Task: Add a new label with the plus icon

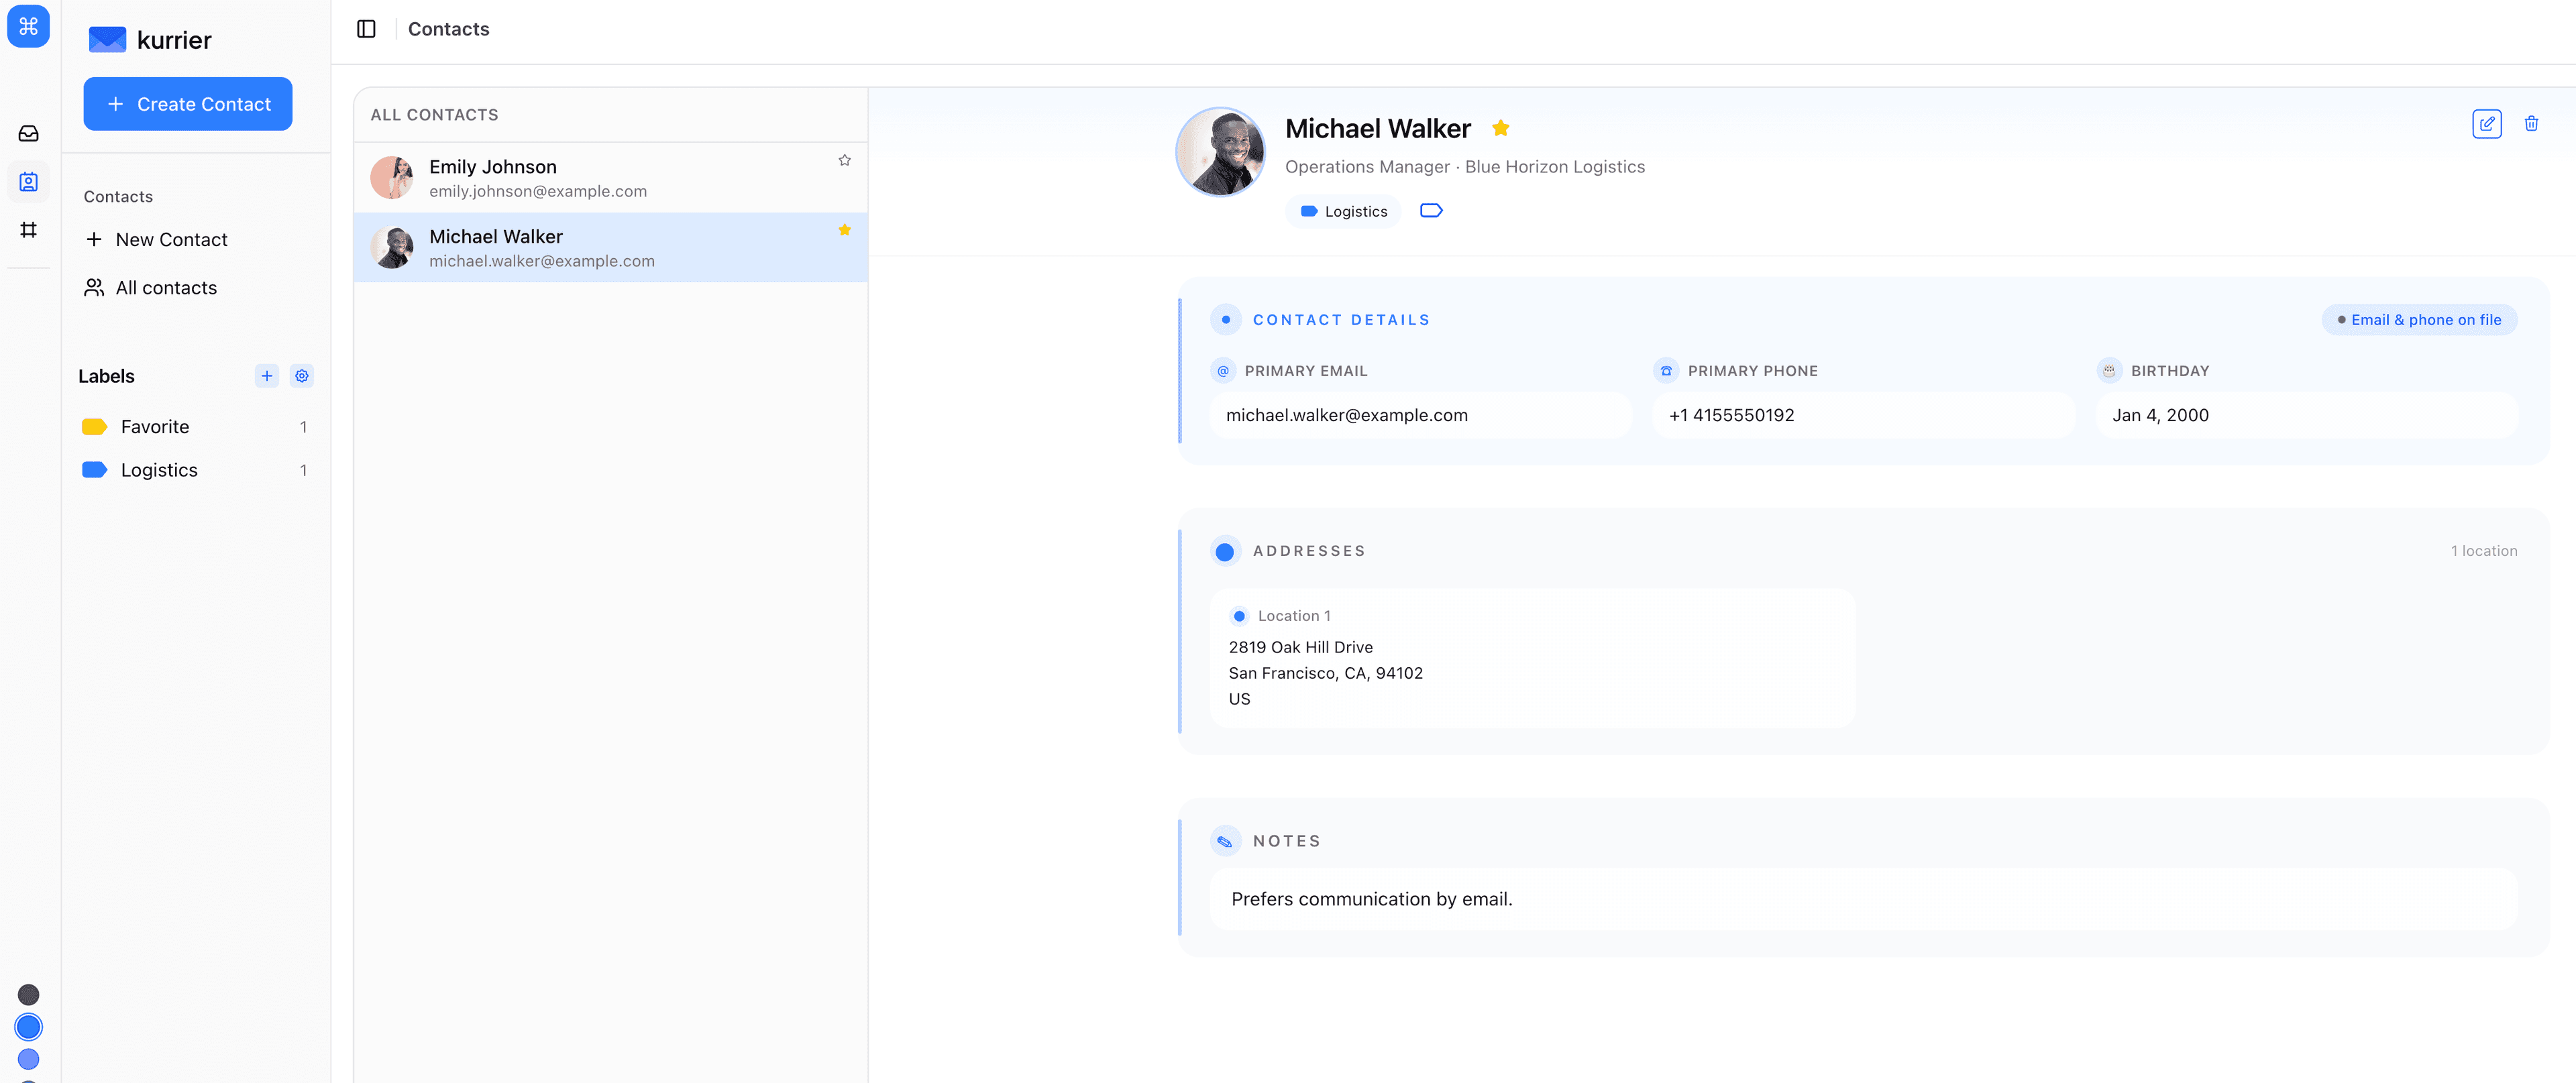Action: pos(266,376)
